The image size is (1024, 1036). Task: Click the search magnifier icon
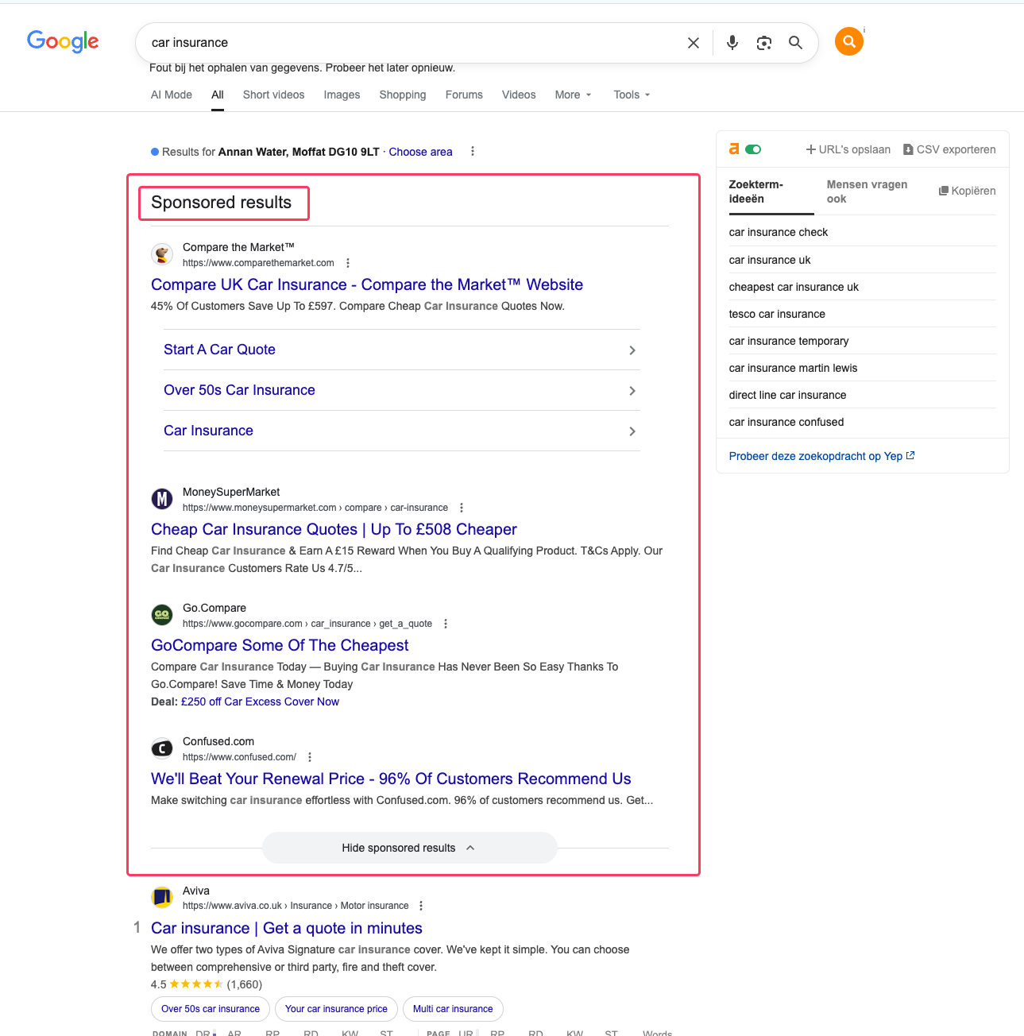[x=795, y=42]
